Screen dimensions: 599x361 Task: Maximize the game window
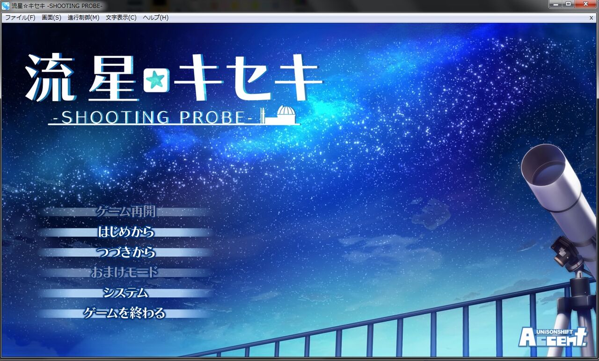point(568,4)
